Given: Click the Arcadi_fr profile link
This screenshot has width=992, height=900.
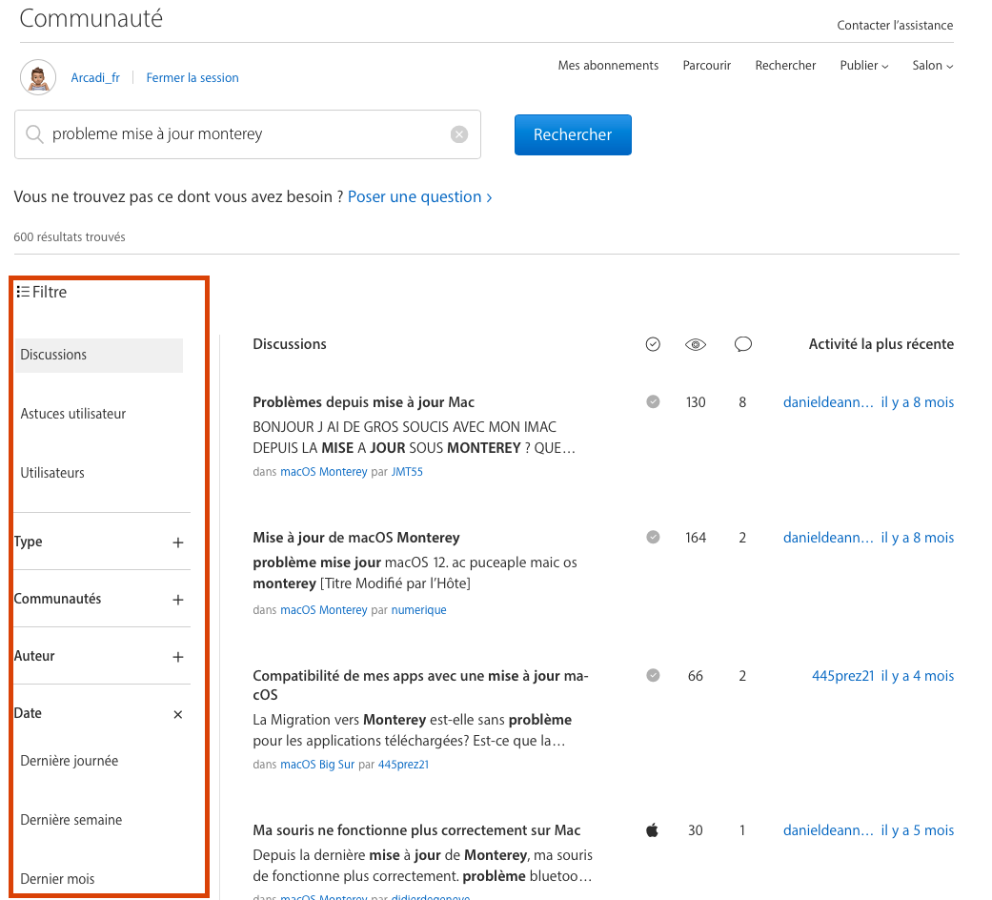Looking at the screenshot, I should click(95, 78).
